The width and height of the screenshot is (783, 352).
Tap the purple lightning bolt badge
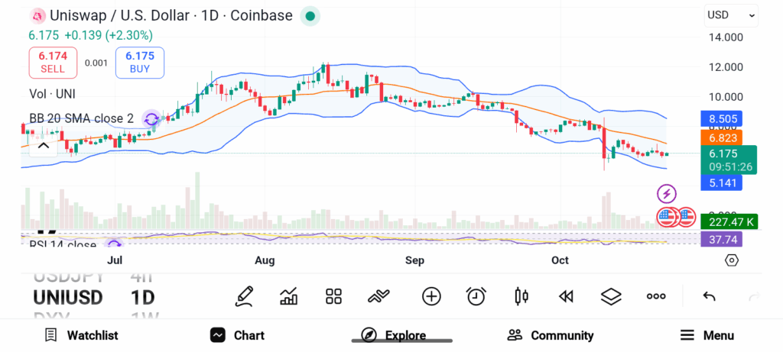click(x=667, y=194)
